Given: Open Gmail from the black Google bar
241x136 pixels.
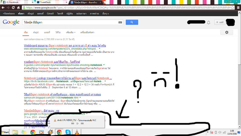Looking at the screenshot, I should point(50,14).
